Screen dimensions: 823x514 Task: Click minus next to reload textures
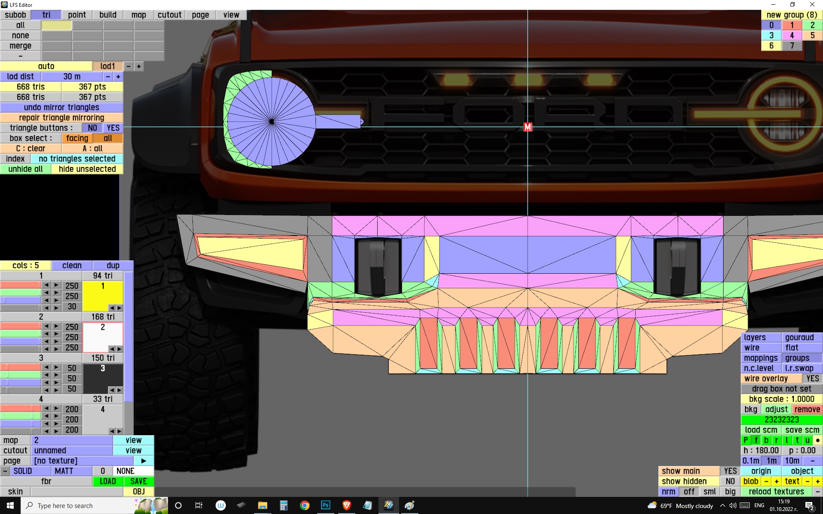(817, 492)
